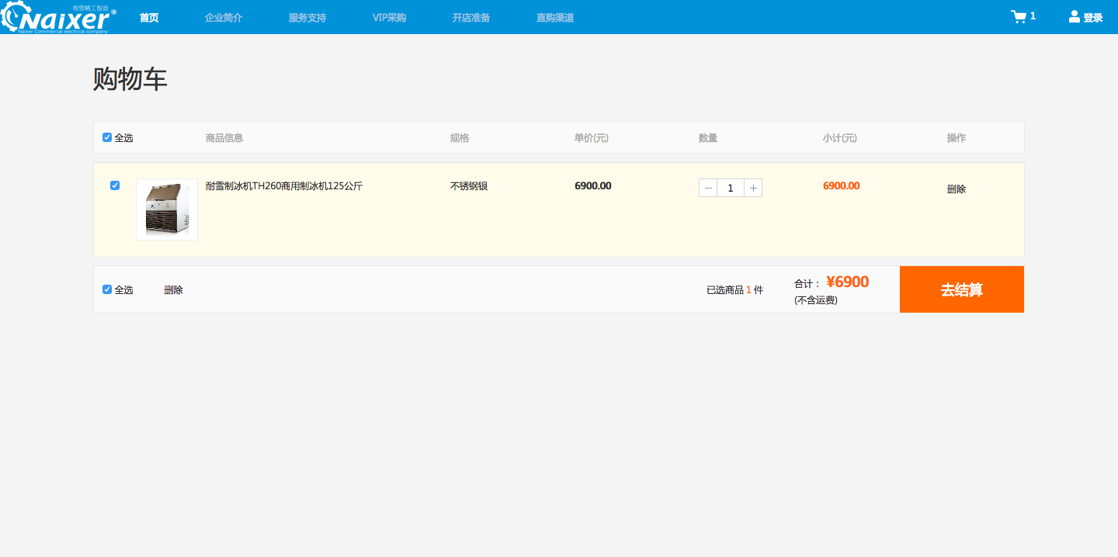The image size is (1118, 557).
Task: Click the ice machine product thumbnail
Action: coord(167,209)
